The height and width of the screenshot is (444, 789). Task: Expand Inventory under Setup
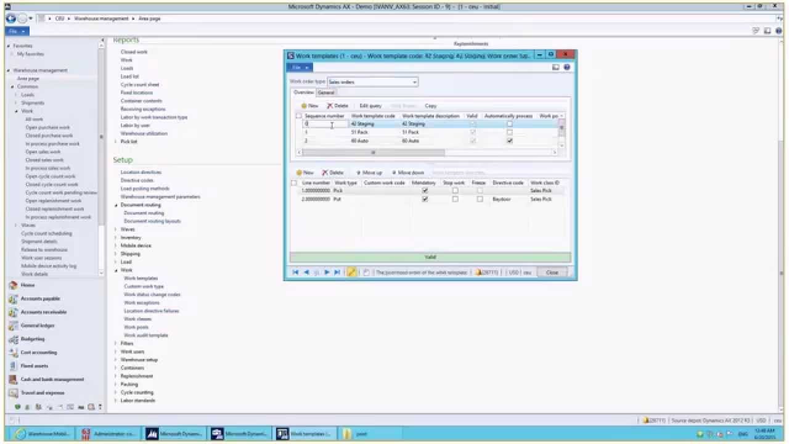pos(115,237)
